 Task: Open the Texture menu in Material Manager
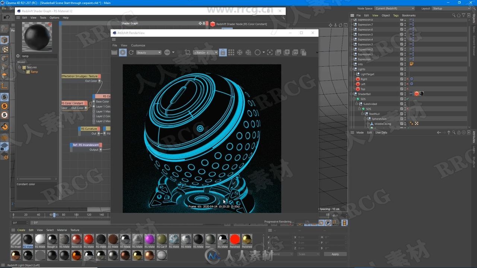pyautogui.click(x=75, y=230)
